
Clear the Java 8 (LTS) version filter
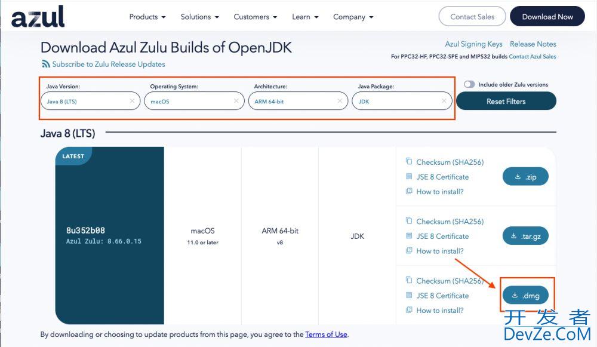coord(132,101)
